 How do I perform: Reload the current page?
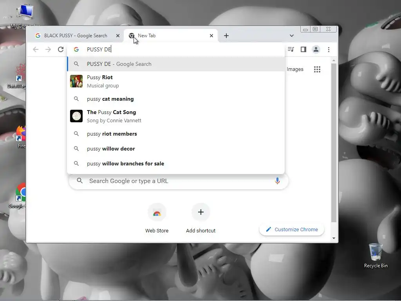click(x=61, y=49)
